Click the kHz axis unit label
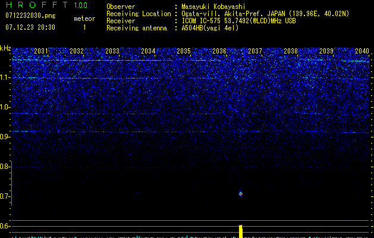Screen dimensions: 374x238 point(5,48)
